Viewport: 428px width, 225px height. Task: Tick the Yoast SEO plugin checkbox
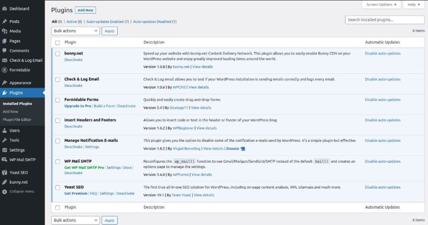(x=58, y=188)
